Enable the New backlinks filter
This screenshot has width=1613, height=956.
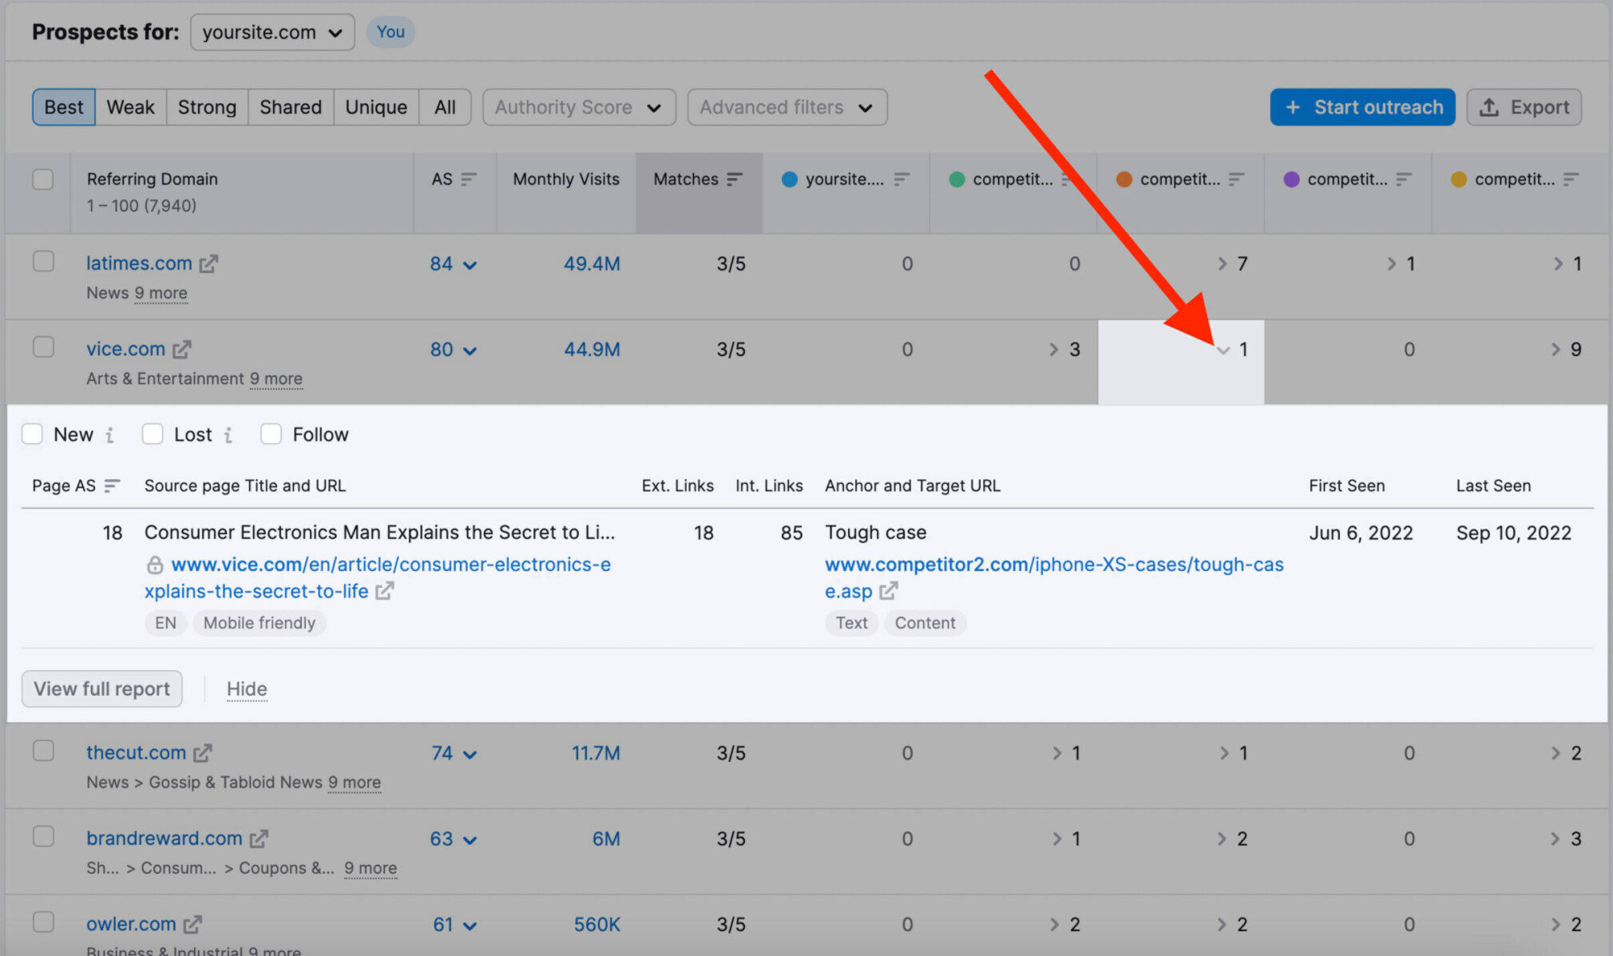click(x=32, y=434)
